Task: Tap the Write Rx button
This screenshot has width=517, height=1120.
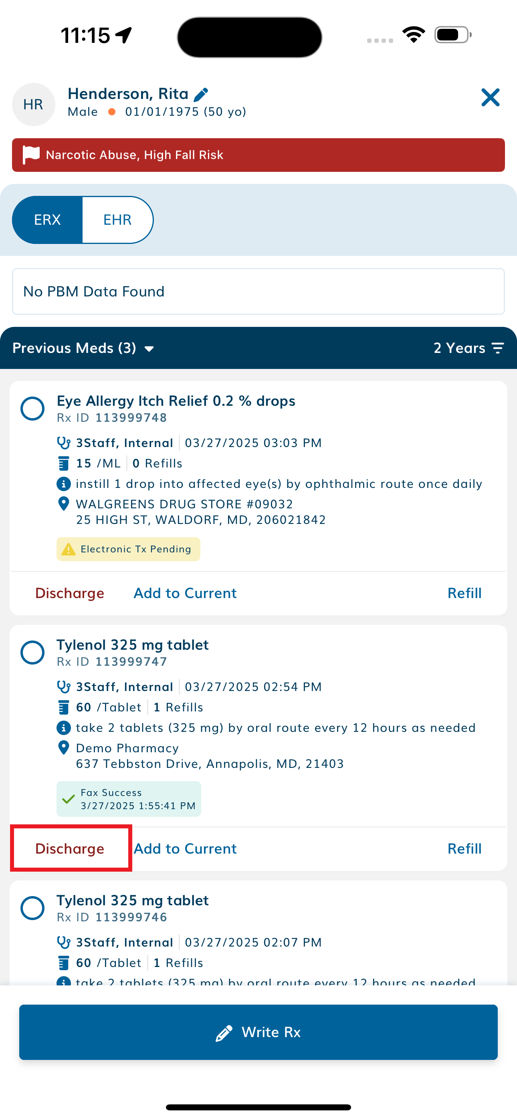Action: click(258, 1032)
